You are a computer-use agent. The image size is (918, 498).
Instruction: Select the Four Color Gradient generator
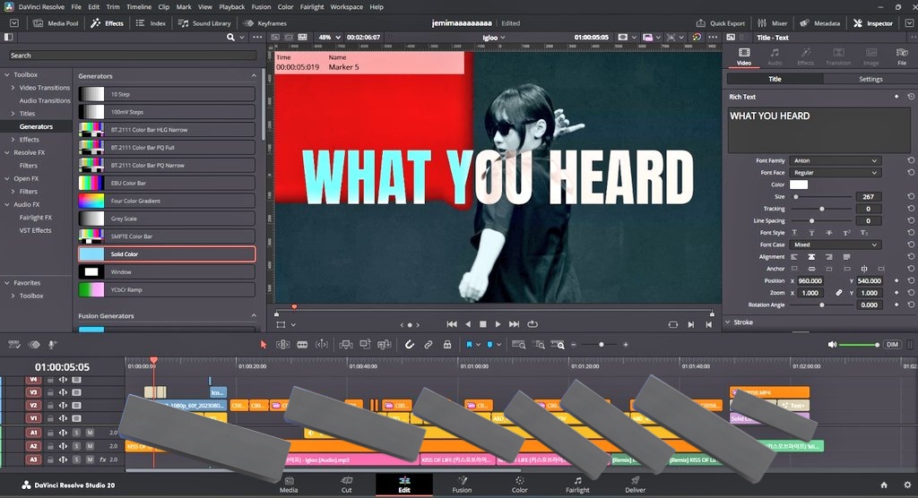(167, 201)
